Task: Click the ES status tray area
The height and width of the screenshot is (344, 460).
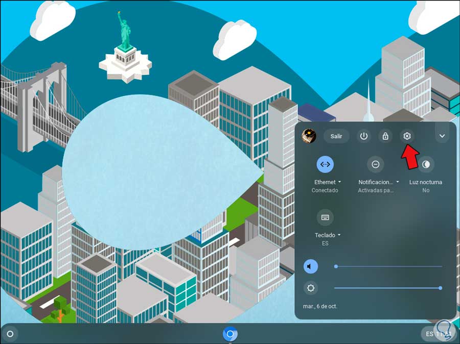Action: (x=439, y=334)
